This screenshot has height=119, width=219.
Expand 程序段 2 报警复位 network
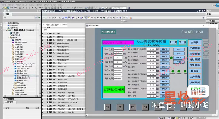coord(43,37)
